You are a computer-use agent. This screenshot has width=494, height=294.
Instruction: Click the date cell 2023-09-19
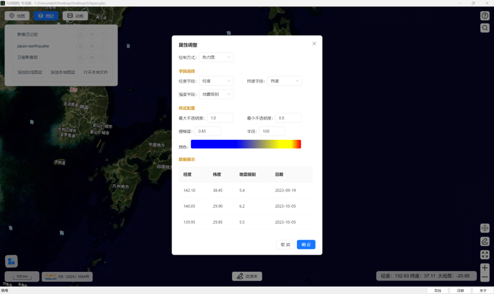[x=285, y=190]
